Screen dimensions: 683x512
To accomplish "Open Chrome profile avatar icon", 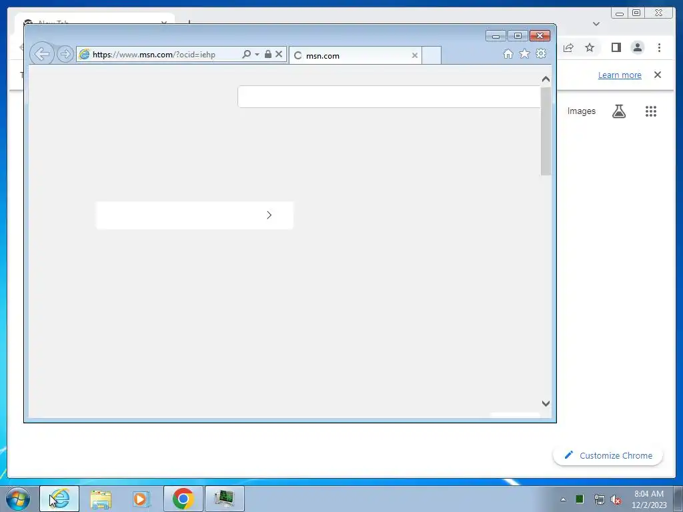I will (x=638, y=47).
